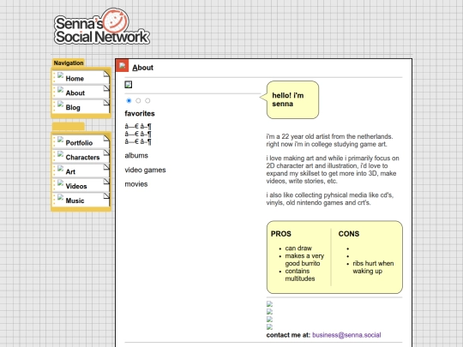Click the icon beside Music nav item
The height and width of the screenshot is (347, 463).
pyautogui.click(x=61, y=198)
